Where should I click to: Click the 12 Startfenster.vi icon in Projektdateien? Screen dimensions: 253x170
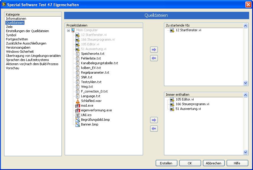pyautogui.click(x=78, y=35)
